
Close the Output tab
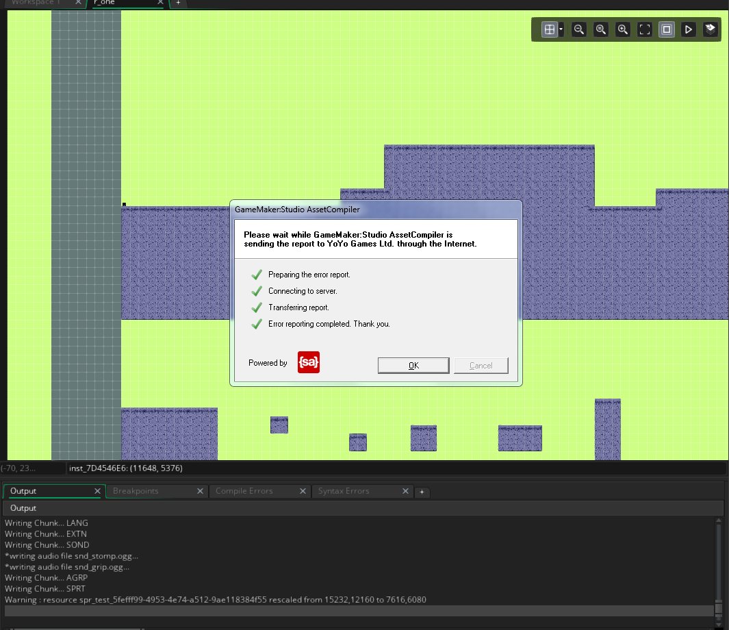97,491
